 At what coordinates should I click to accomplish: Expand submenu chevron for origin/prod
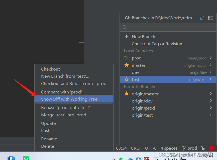click(211, 108)
